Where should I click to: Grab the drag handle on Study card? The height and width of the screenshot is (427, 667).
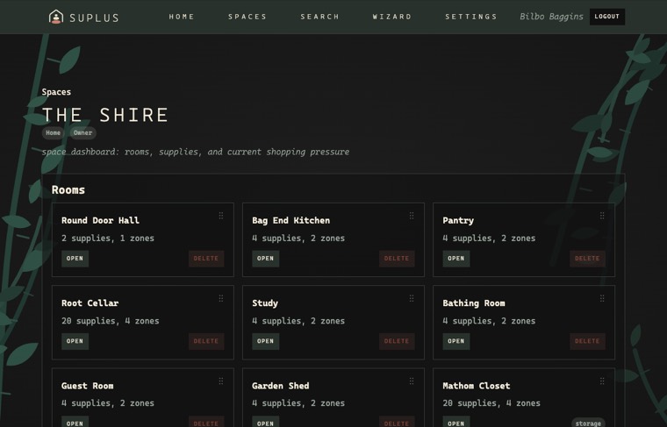(x=412, y=299)
